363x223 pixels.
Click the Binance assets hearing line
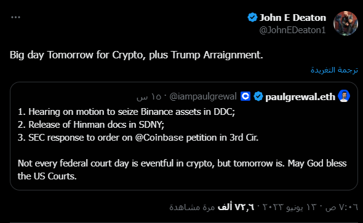(x=126, y=112)
